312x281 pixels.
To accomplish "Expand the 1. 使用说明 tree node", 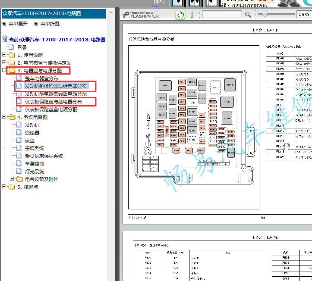I will tap(4, 54).
